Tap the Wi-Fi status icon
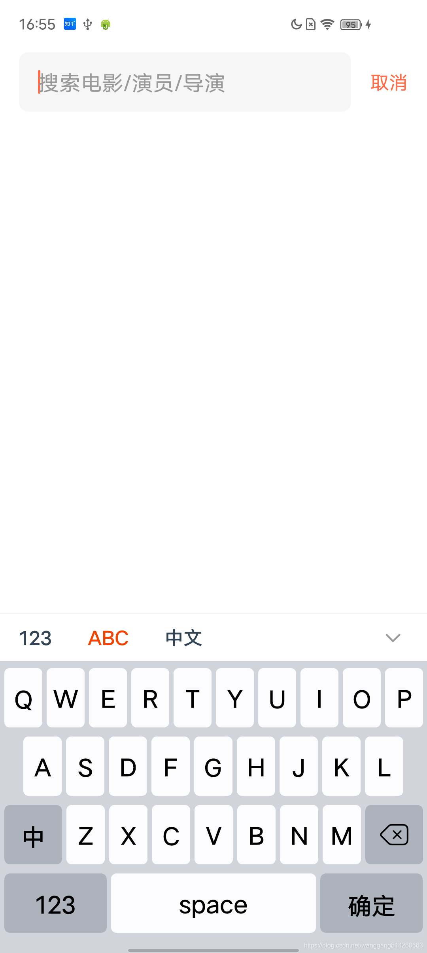 pos(327,25)
